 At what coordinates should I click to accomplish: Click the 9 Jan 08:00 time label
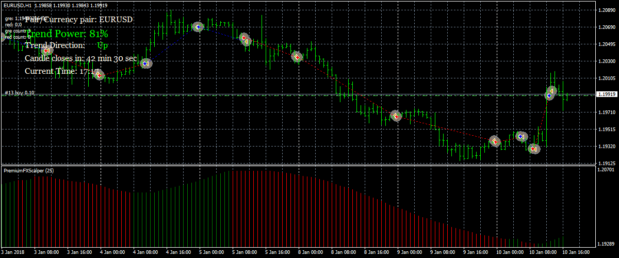tap(443, 253)
